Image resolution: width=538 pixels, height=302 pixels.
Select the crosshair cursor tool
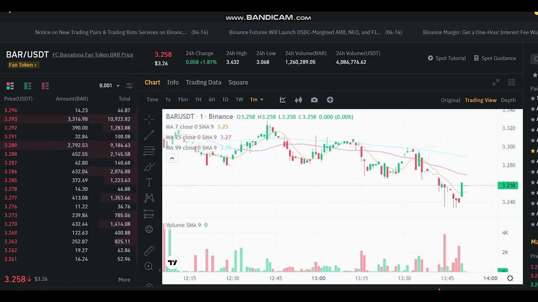click(149, 120)
